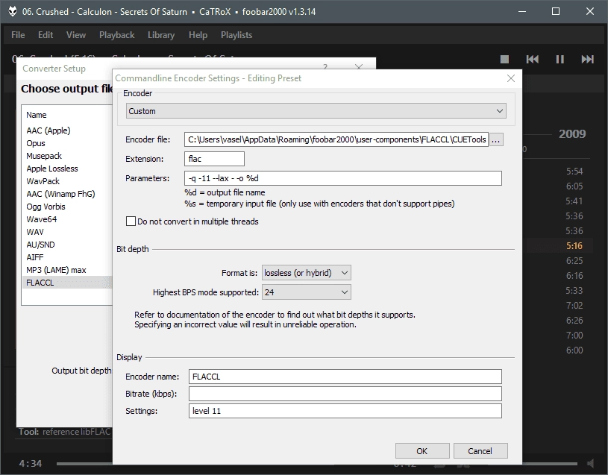Click the Encoder file path field

click(x=336, y=140)
